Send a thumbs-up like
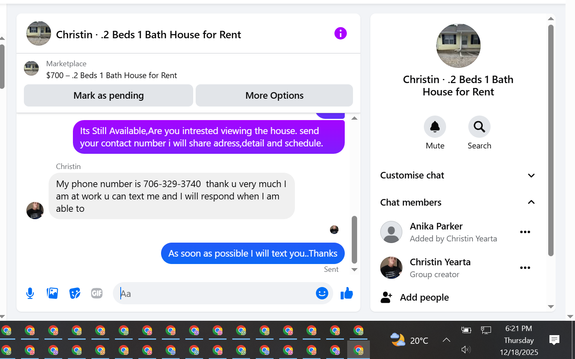The height and width of the screenshot is (359, 575). (x=347, y=293)
